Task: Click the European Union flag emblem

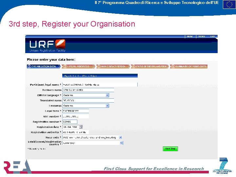Action: pyautogui.click(x=229, y=4)
